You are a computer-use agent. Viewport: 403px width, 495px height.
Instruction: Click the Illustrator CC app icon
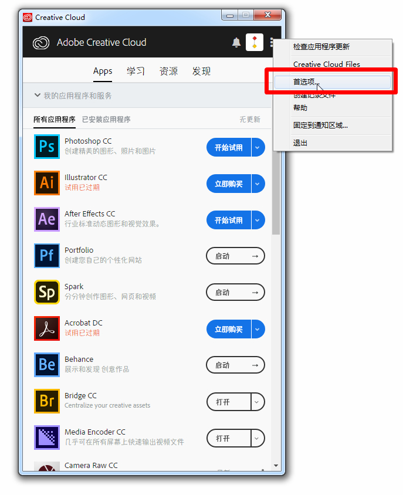[x=47, y=183]
